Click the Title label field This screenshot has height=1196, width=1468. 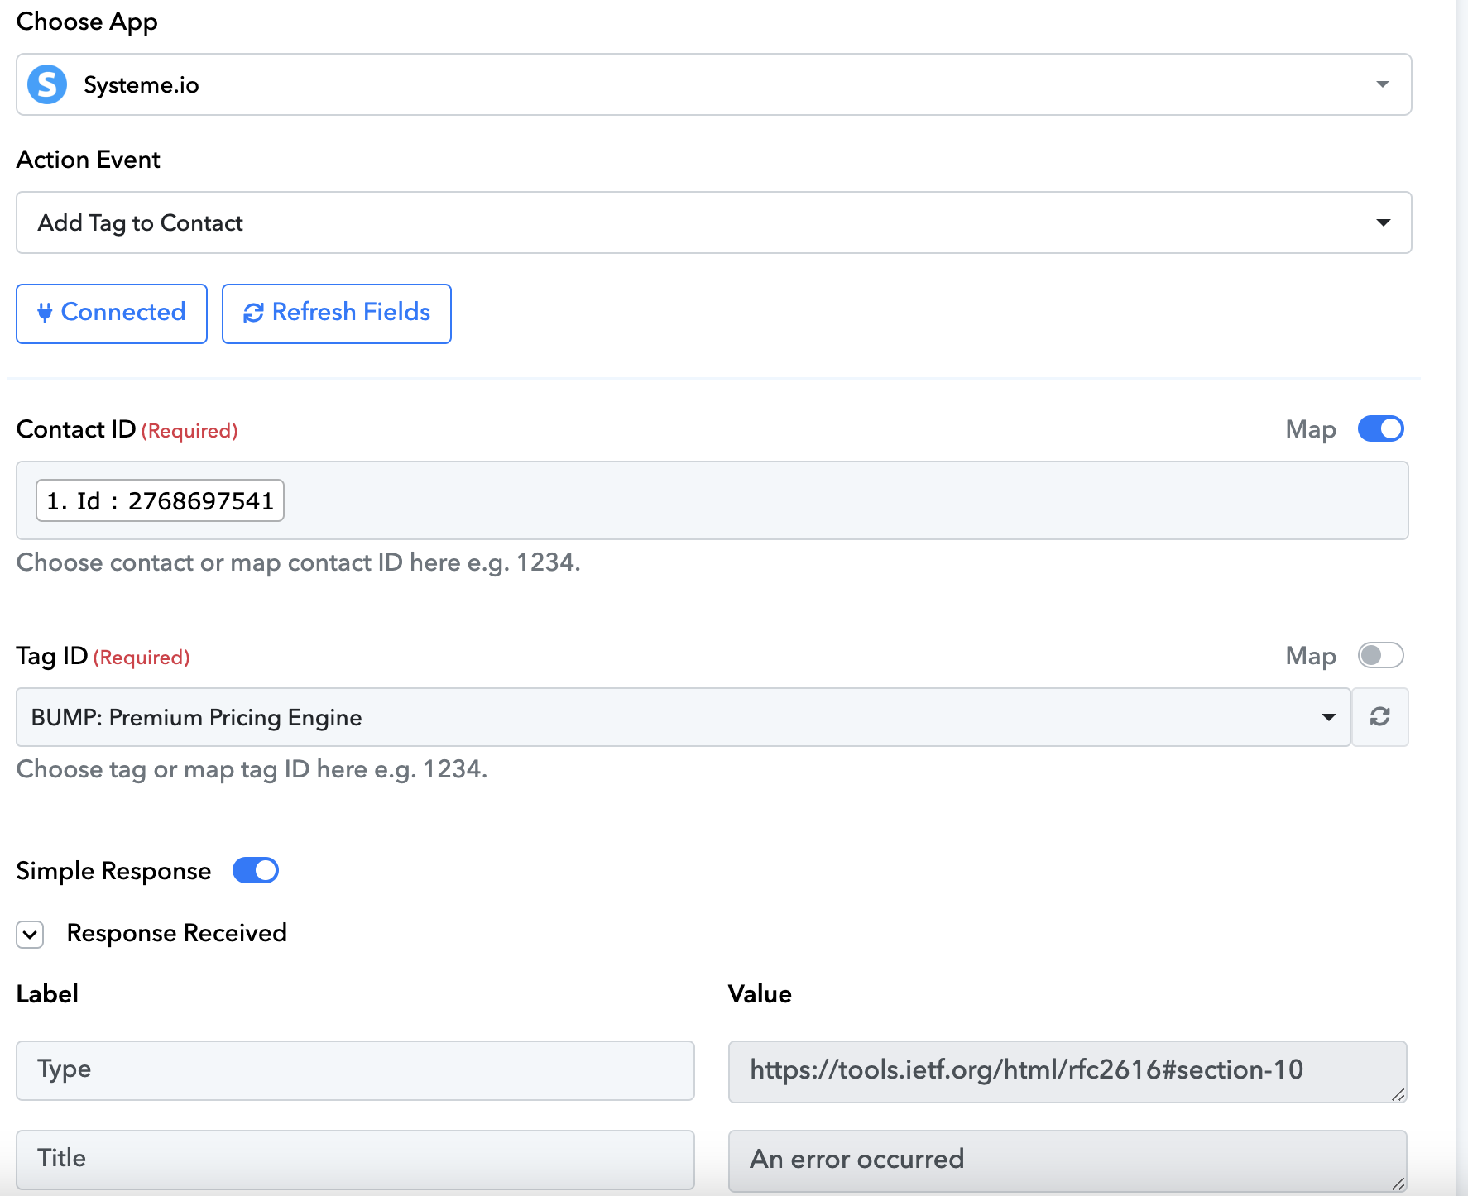coord(355,1160)
